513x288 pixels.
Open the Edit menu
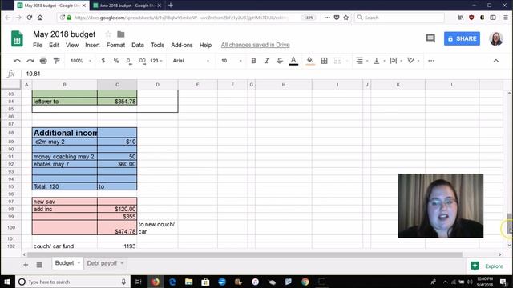(54, 45)
